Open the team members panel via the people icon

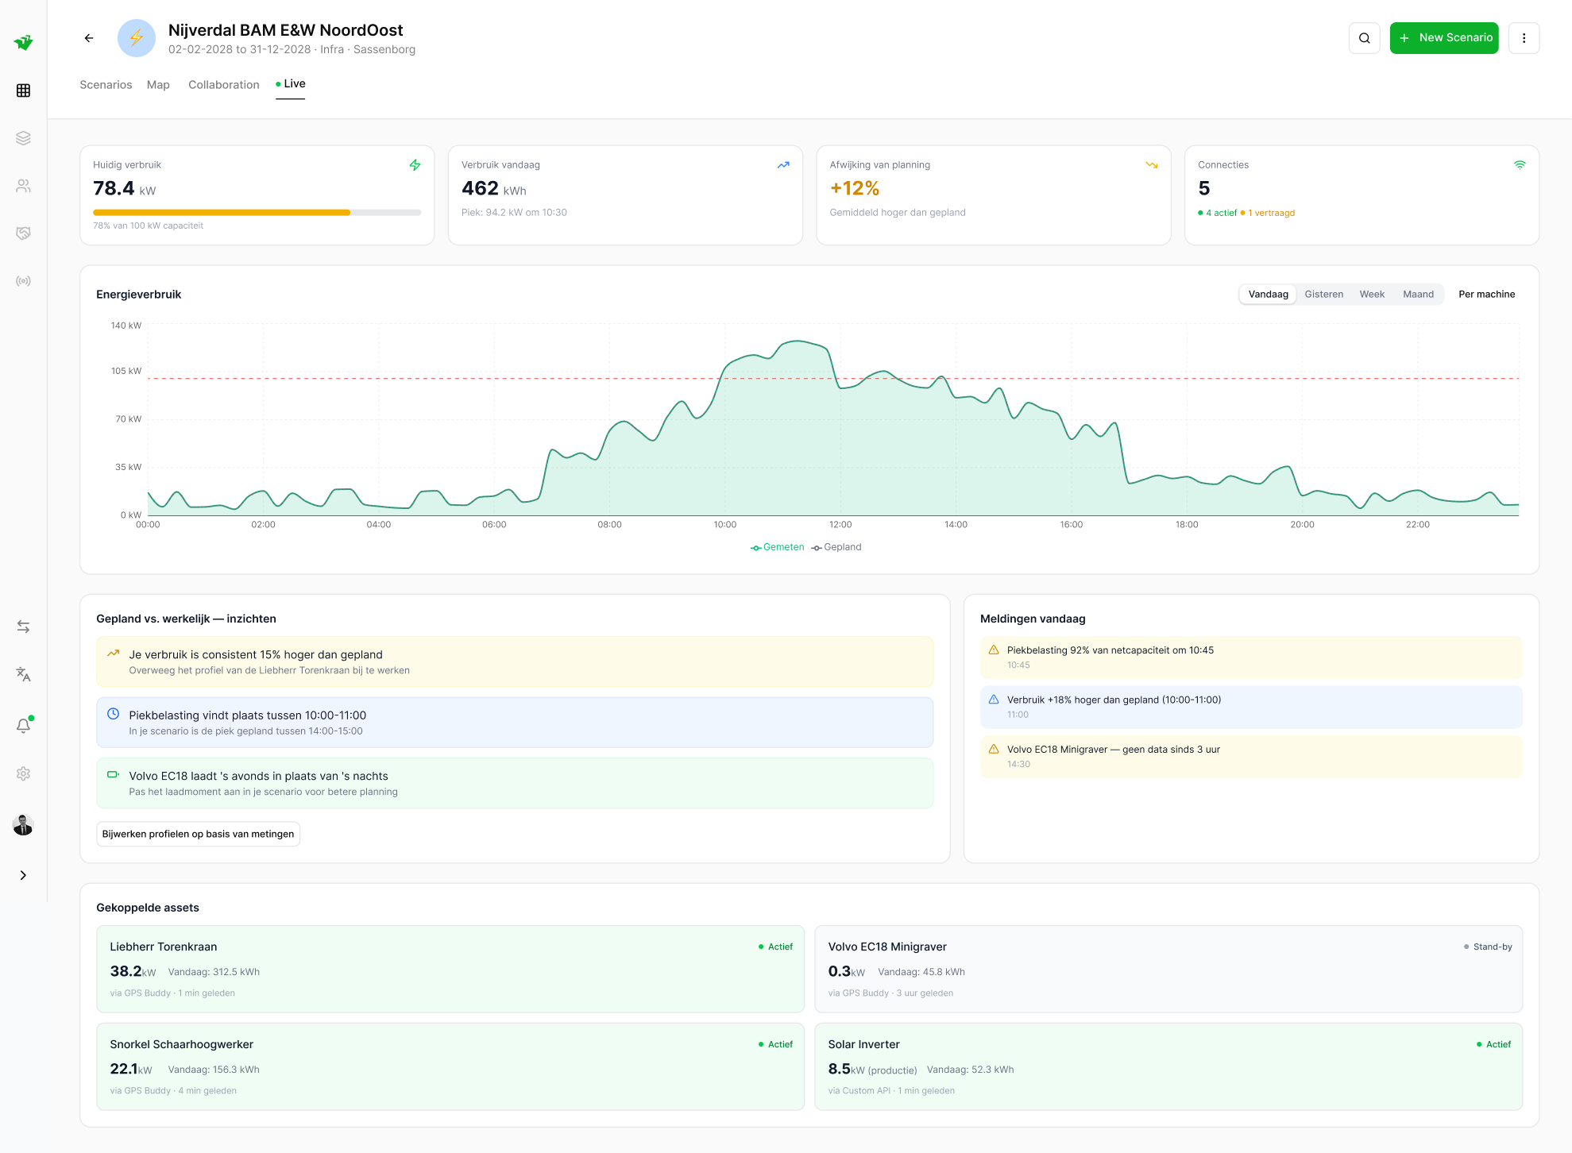[23, 186]
